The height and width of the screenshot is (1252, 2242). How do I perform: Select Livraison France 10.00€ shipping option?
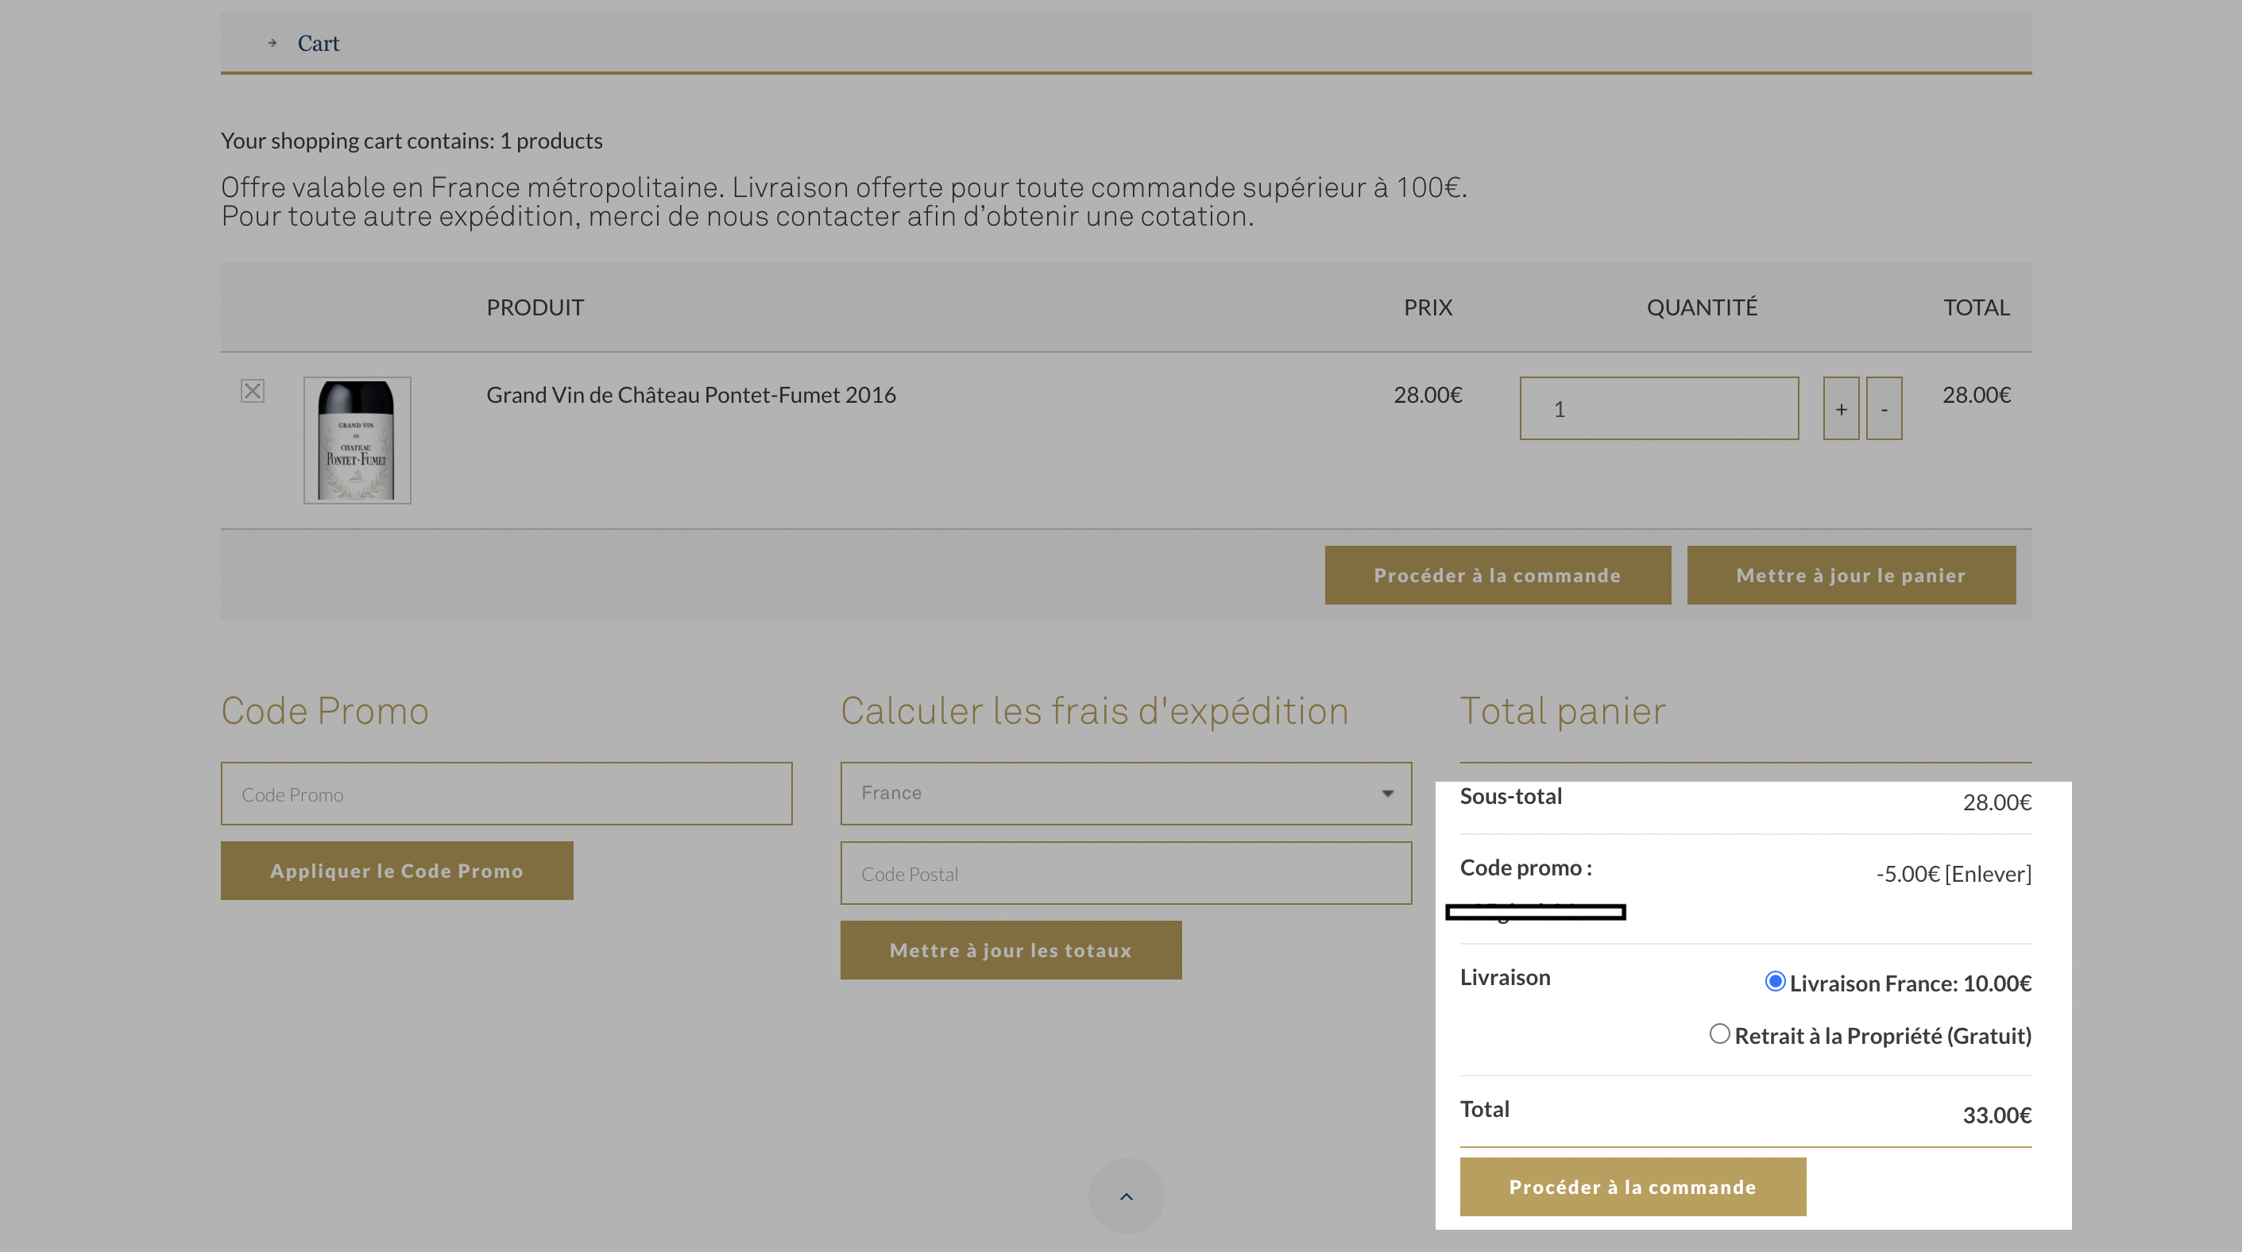[x=1775, y=981]
